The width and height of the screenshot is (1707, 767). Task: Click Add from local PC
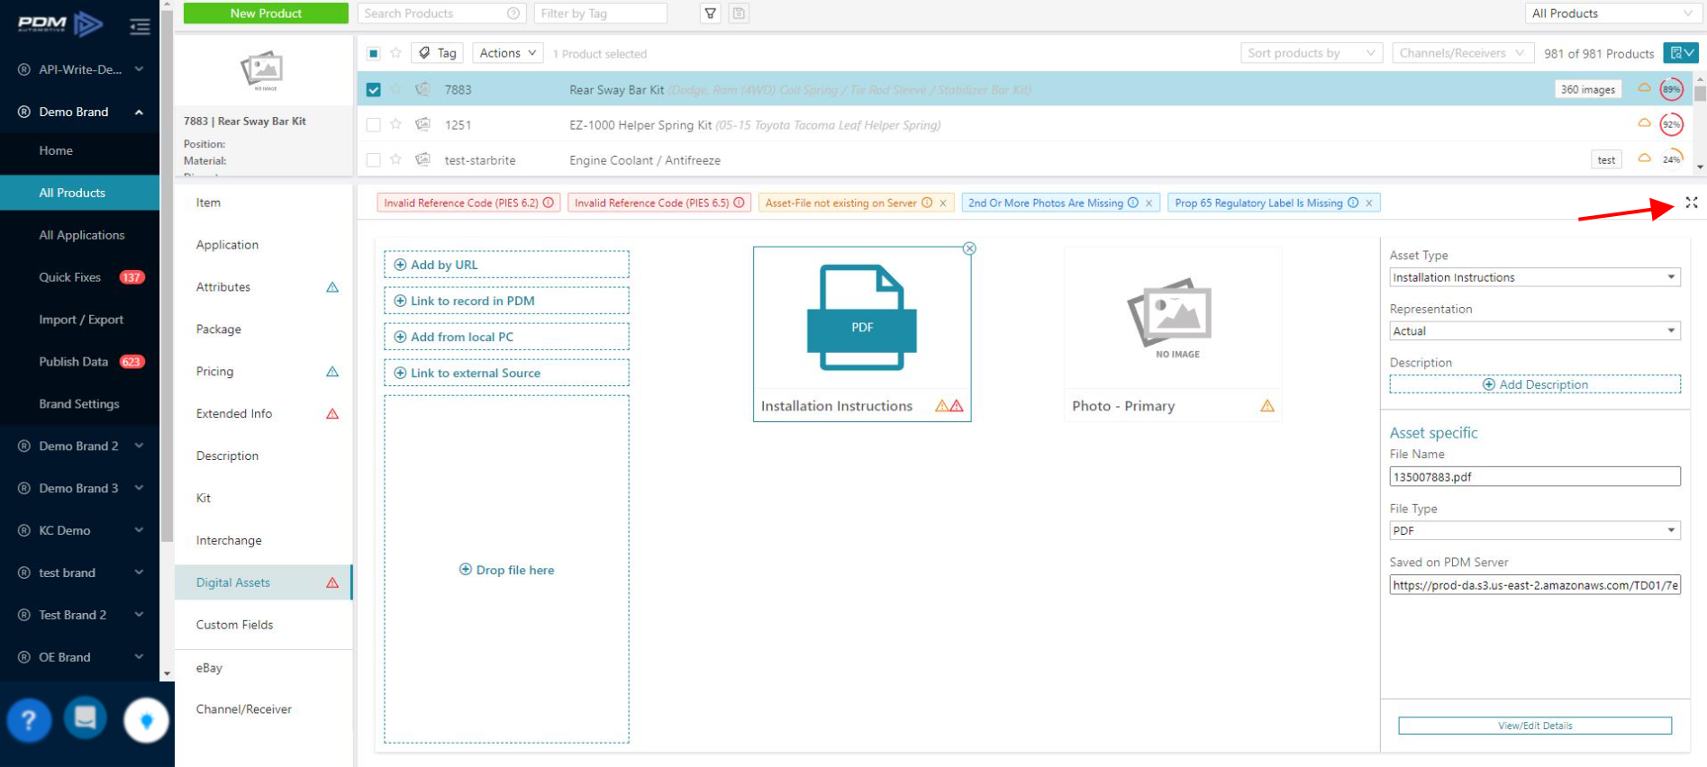[x=506, y=337]
